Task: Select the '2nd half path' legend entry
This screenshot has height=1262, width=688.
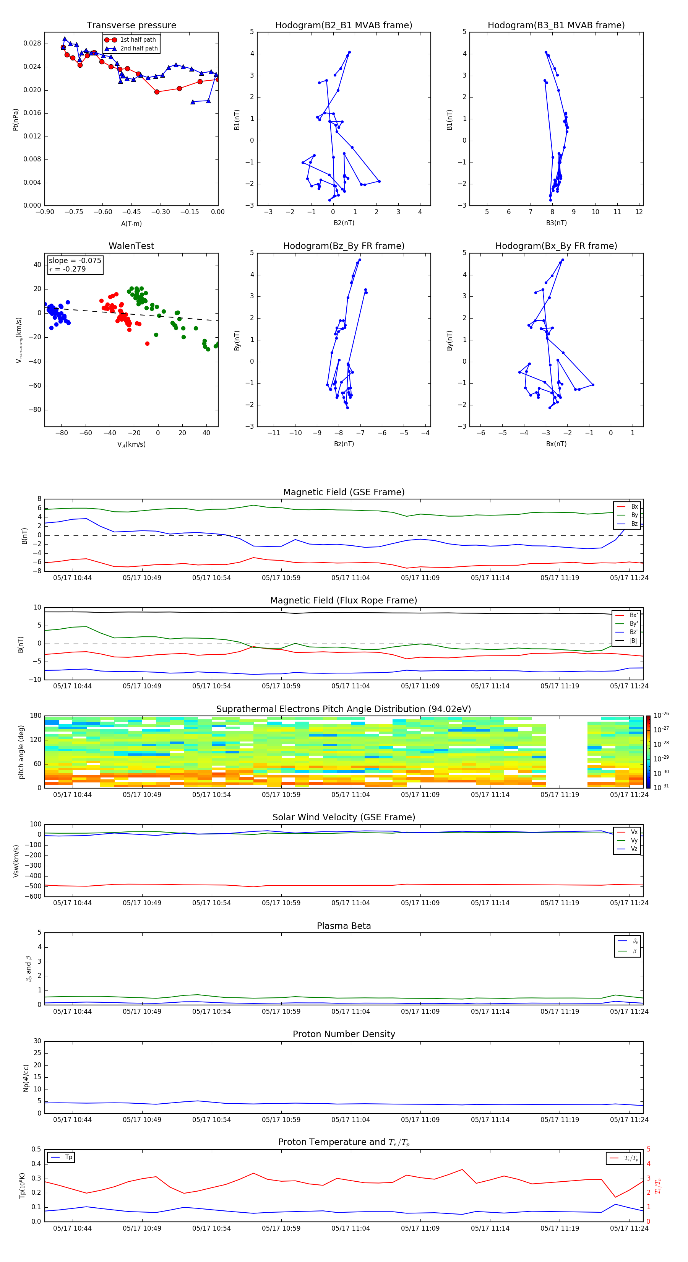Action: (x=131, y=49)
